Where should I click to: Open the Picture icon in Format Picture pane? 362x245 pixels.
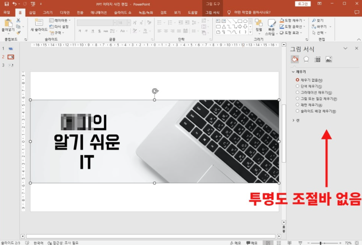click(329, 59)
